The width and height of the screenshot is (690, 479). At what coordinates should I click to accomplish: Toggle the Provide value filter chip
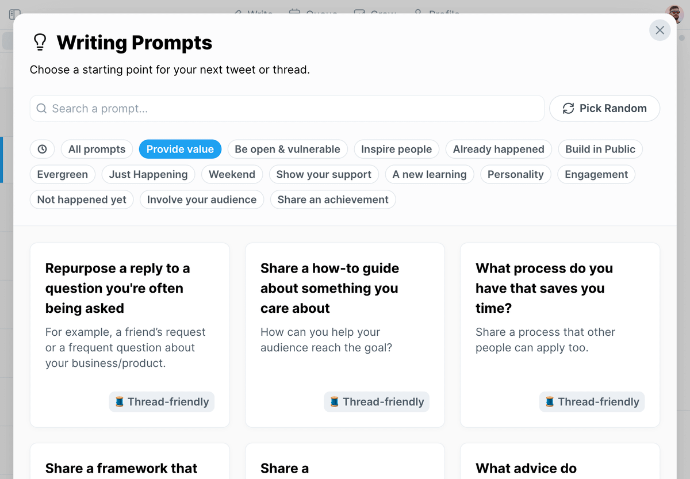[x=180, y=149]
